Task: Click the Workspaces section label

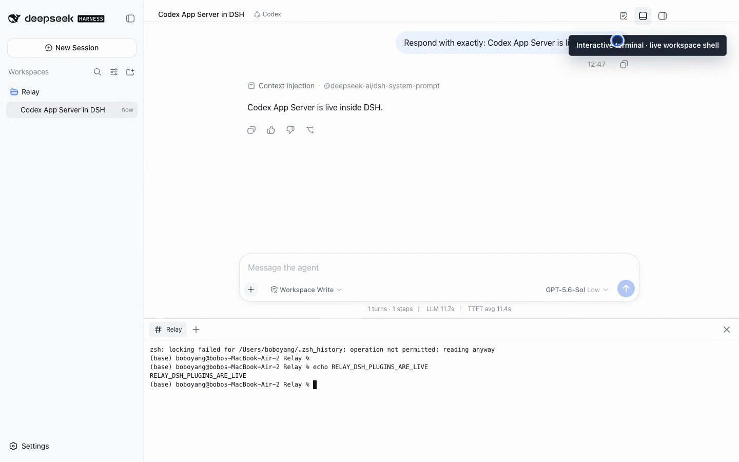Action: pos(28,72)
